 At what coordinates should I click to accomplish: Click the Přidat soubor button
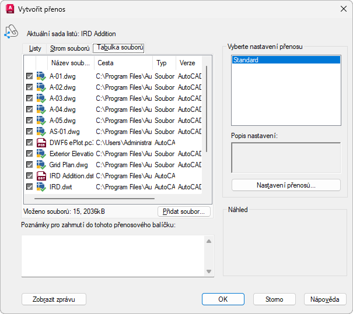(x=184, y=211)
